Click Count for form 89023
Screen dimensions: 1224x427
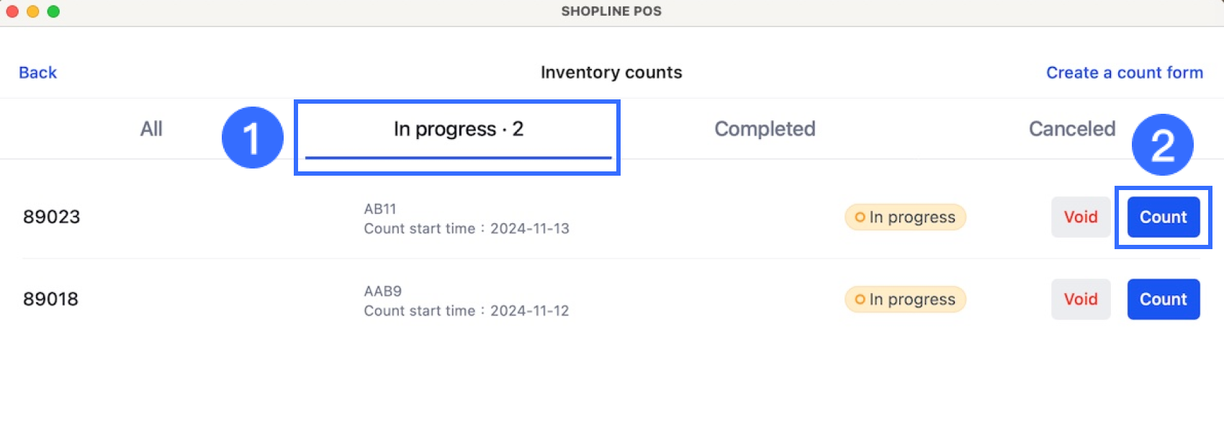point(1163,217)
